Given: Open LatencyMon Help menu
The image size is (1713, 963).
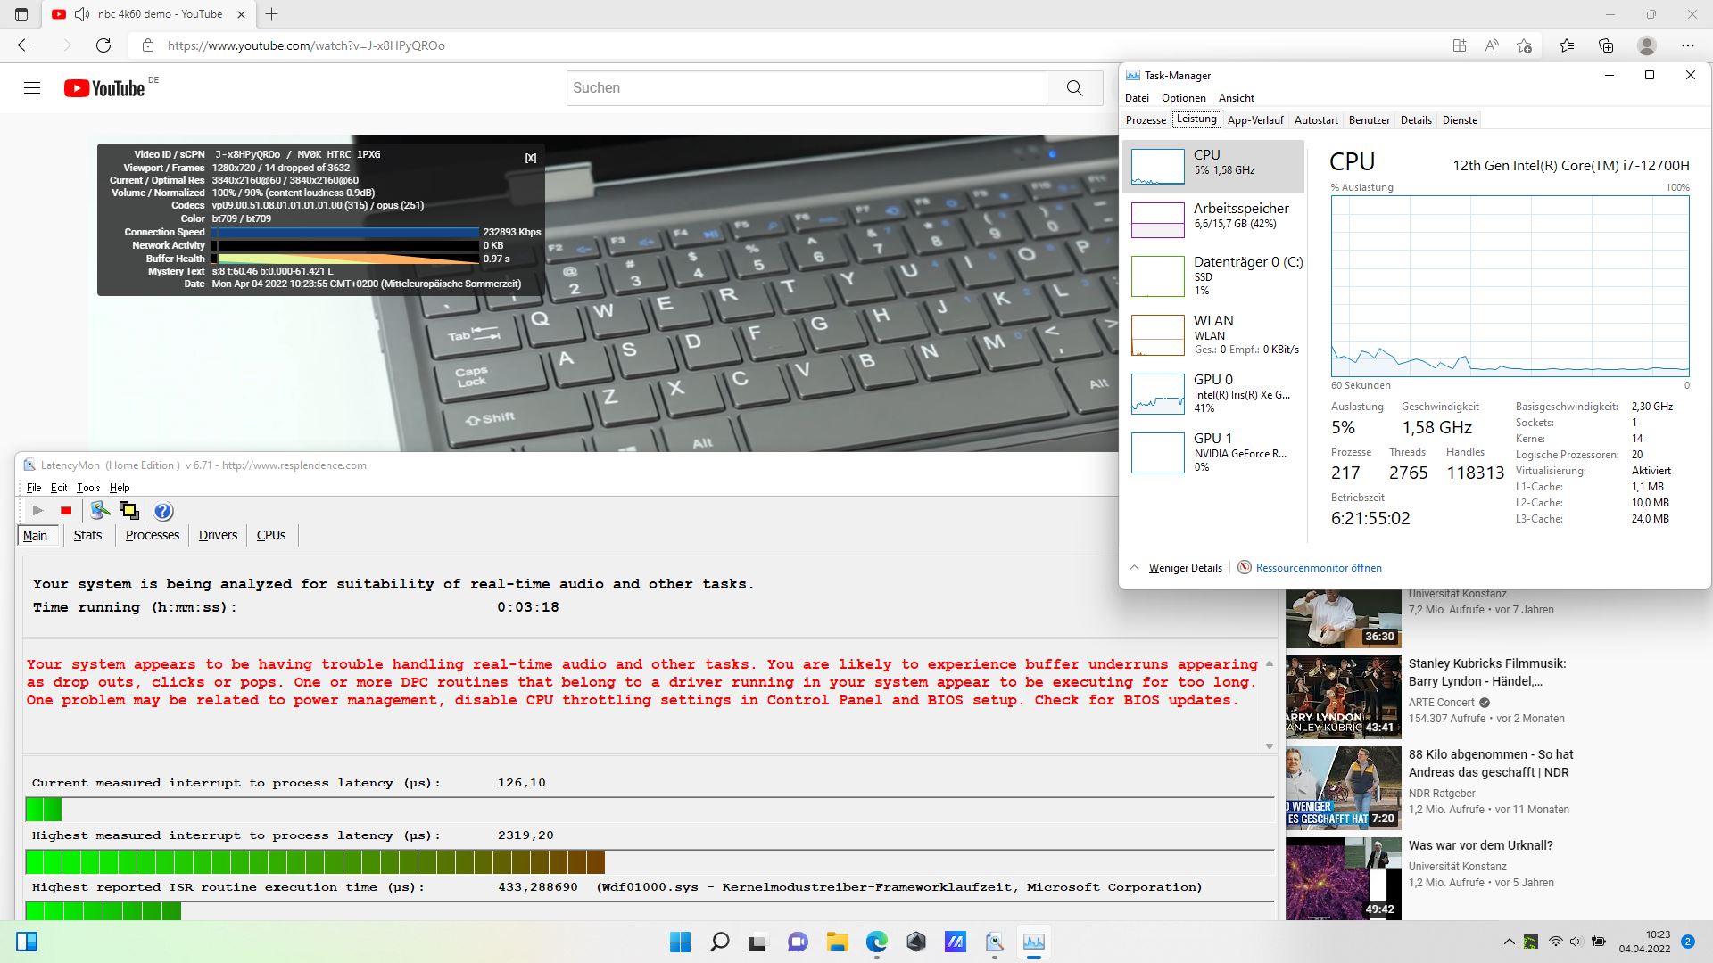Looking at the screenshot, I should pos(120,488).
